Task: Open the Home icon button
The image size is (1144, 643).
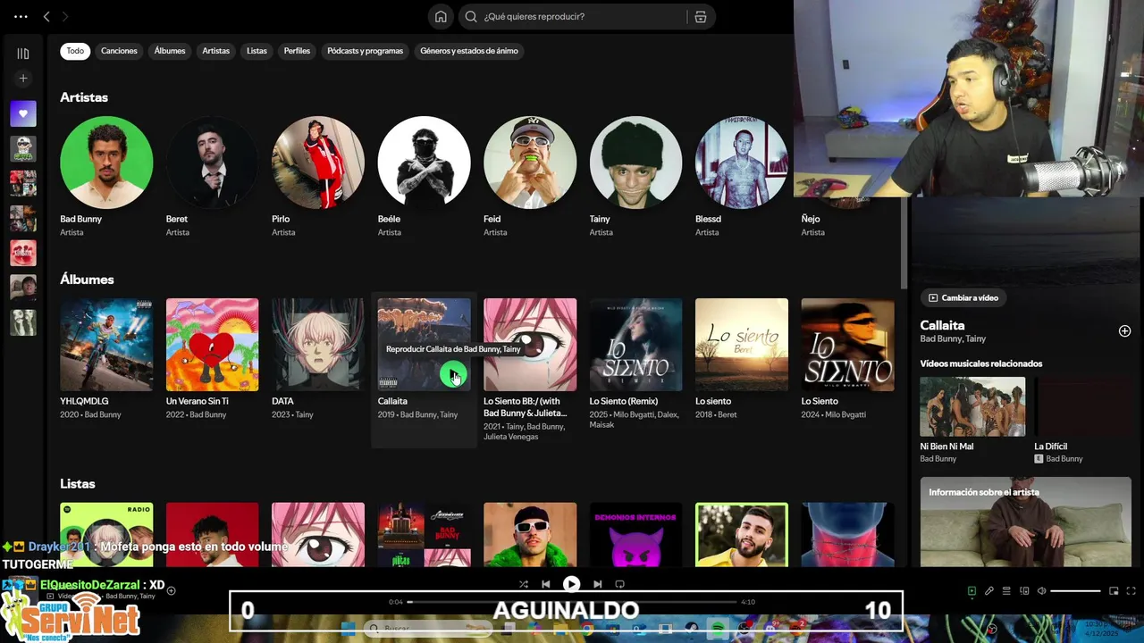Action: coord(441,16)
